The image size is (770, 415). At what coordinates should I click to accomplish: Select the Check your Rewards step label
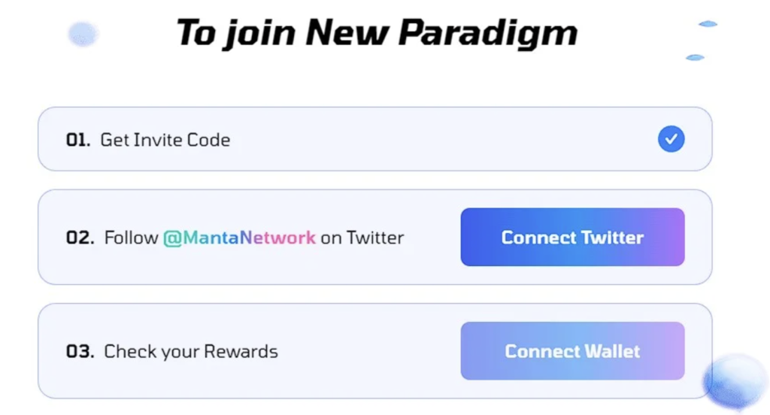click(x=190, y=352)
